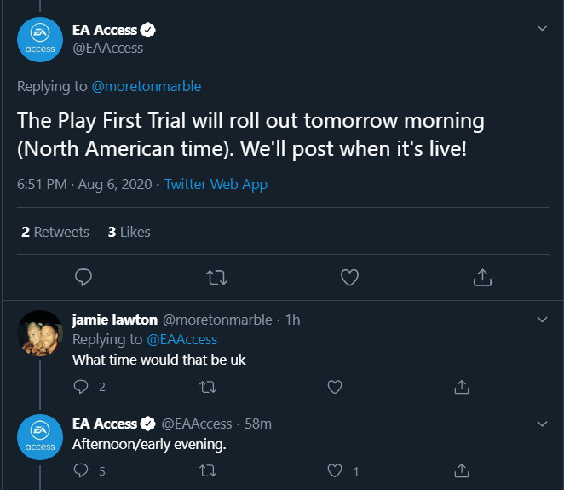Like jamie lawton's tweet
This screenshot has height=490, width=564.
point(335,387)
